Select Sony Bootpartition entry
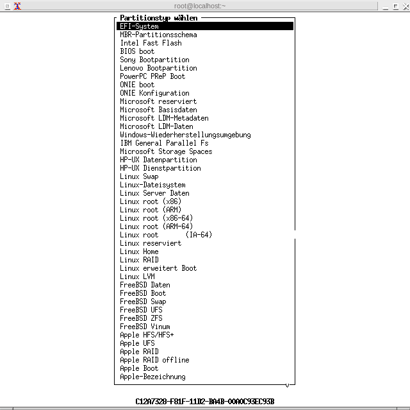410x410 pixels. coord(154,60)
